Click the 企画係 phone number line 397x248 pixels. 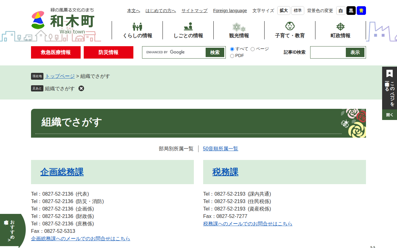(x=62, y=209)
